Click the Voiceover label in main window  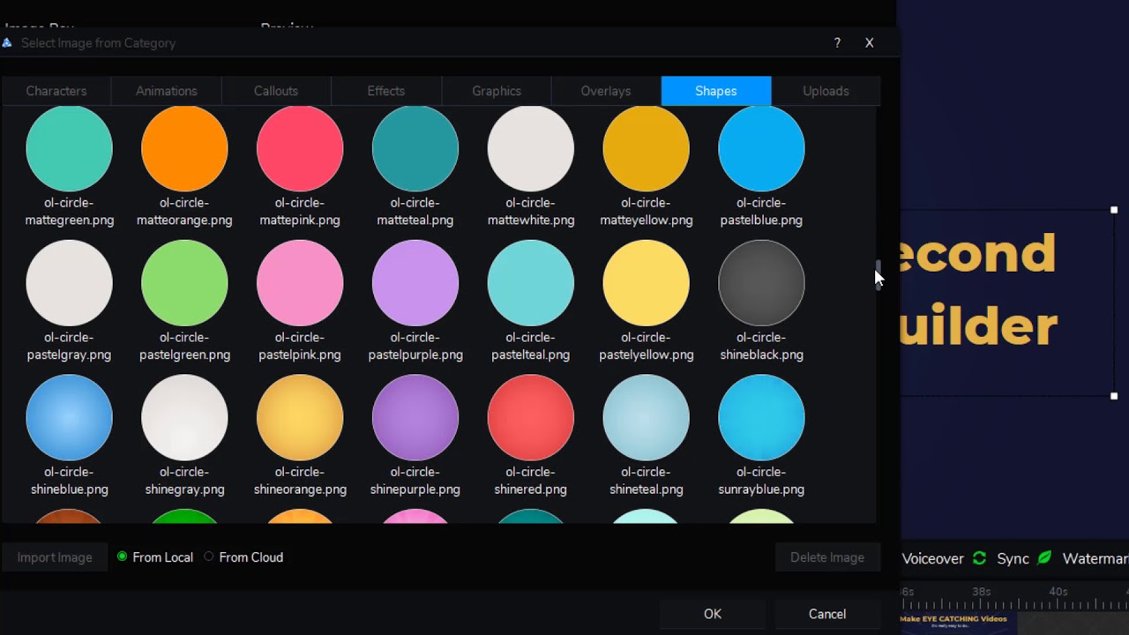click(x=932, y=558)
